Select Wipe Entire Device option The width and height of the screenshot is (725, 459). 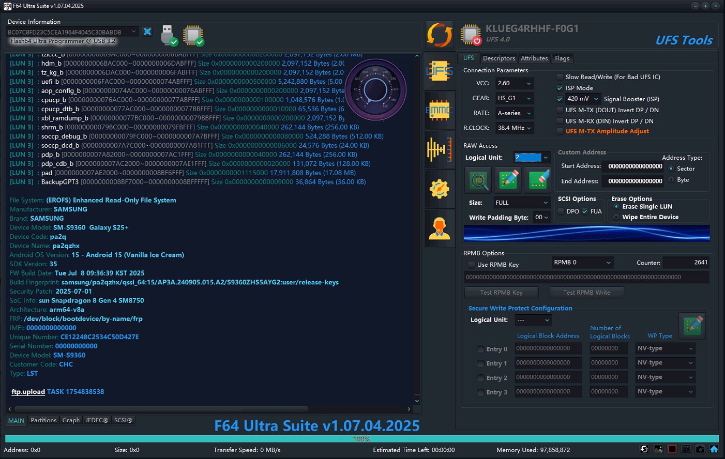tap(616, 218)
